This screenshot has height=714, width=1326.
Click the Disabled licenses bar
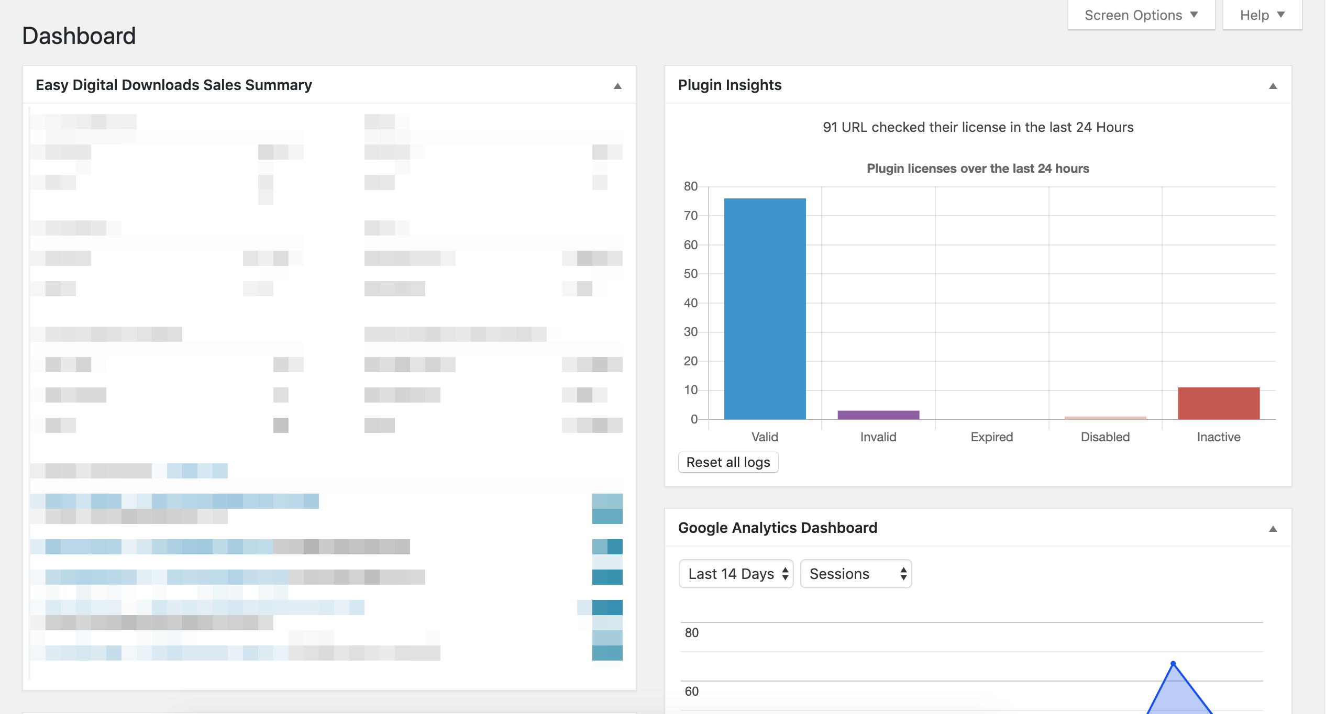coord(1105,418)
